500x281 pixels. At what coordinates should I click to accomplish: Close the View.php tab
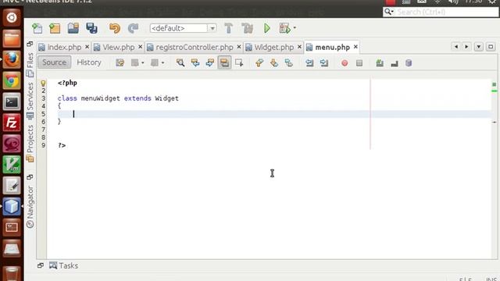tap(140, 47)
